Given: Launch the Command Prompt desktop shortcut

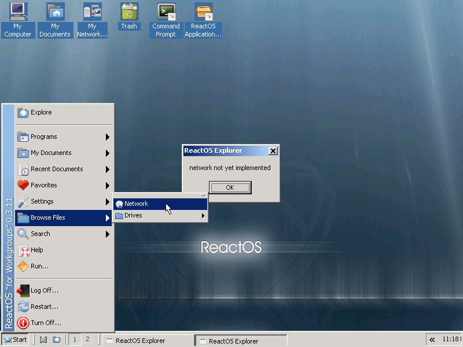Looking at the screenshot, I should point(166,20).
